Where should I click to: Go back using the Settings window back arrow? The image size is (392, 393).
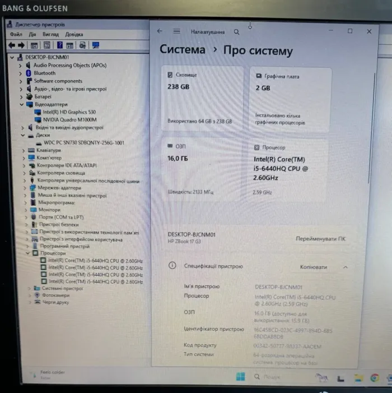(160, 31)
